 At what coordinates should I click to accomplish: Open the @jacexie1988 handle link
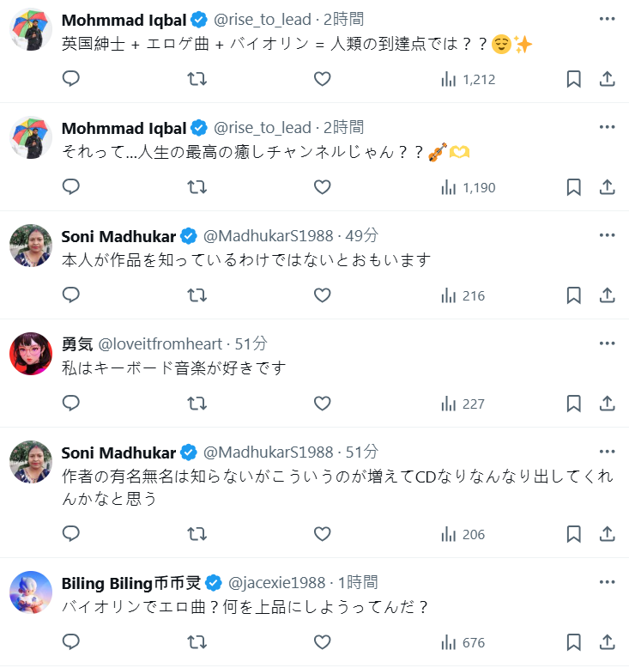[x=277, y=582]
